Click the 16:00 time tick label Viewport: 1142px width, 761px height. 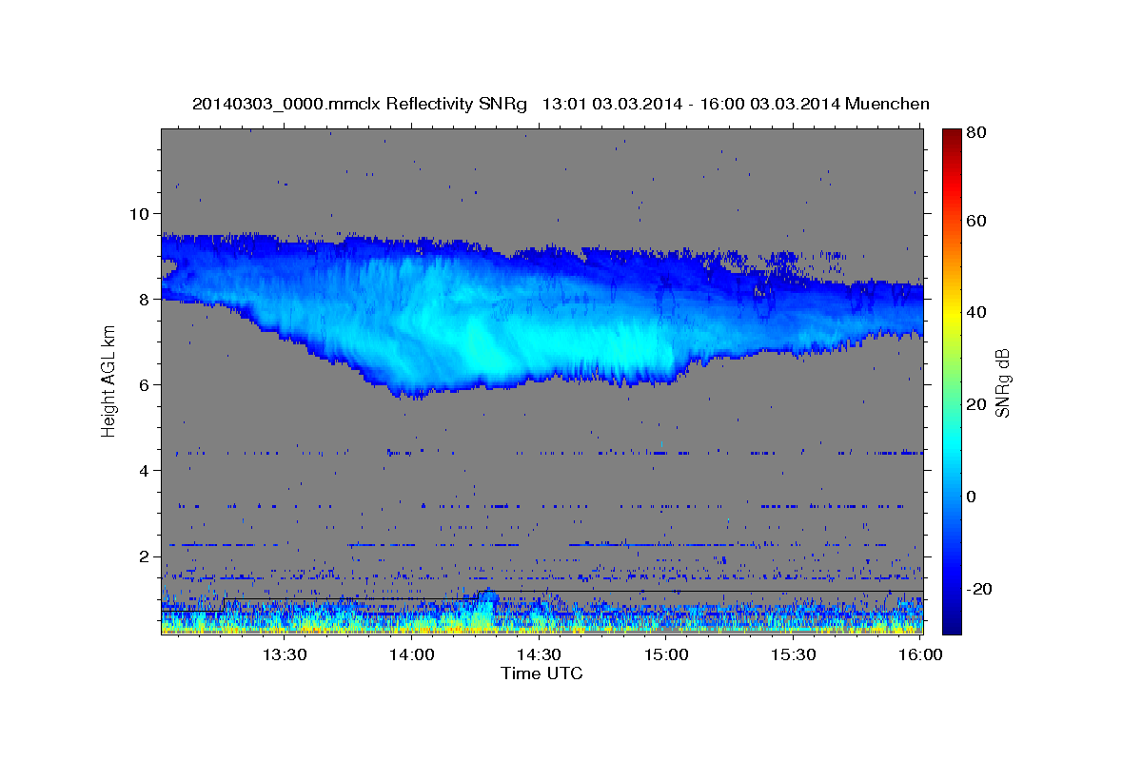tap(919, 654)
